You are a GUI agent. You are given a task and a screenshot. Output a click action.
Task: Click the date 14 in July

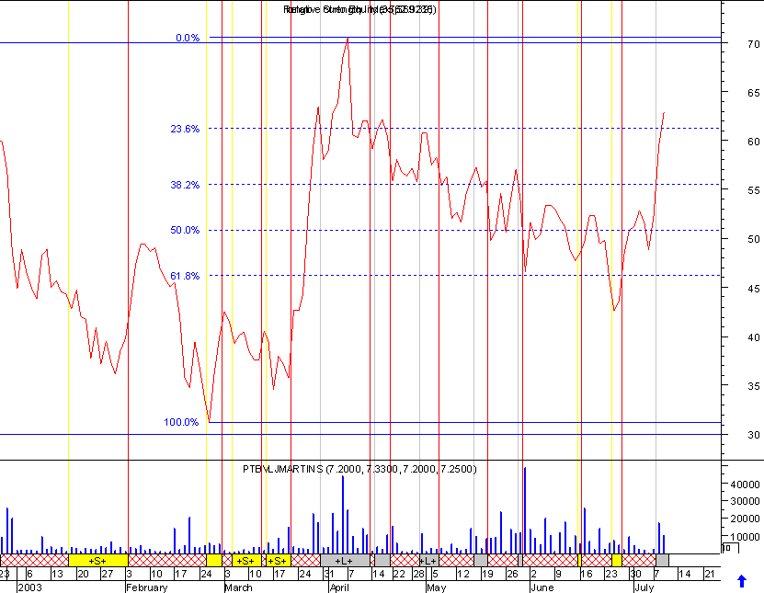click(685, 574)
